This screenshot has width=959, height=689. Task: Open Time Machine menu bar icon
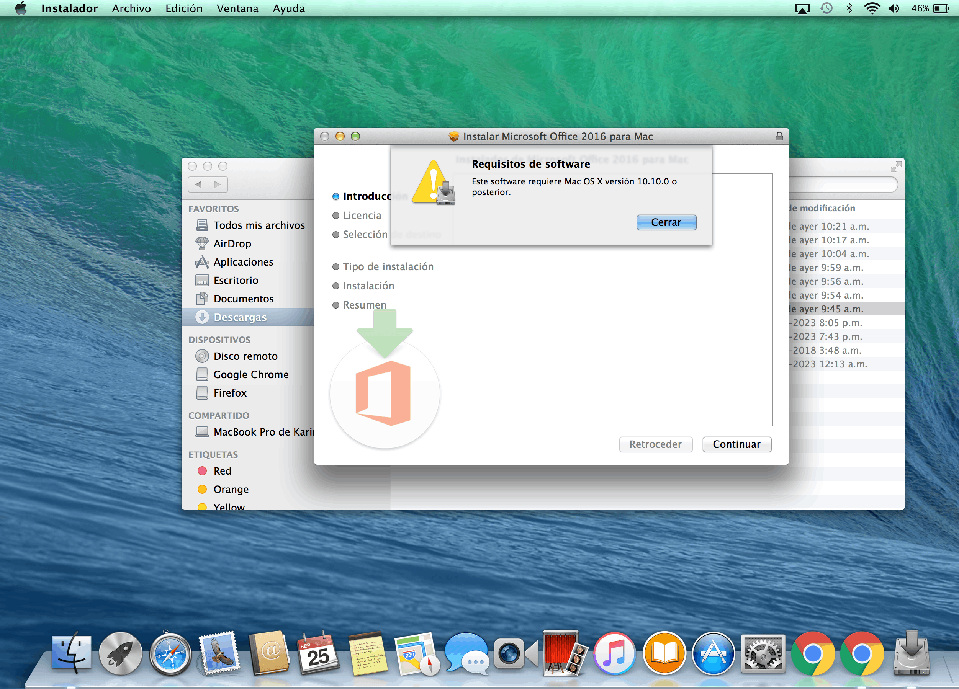826,8
